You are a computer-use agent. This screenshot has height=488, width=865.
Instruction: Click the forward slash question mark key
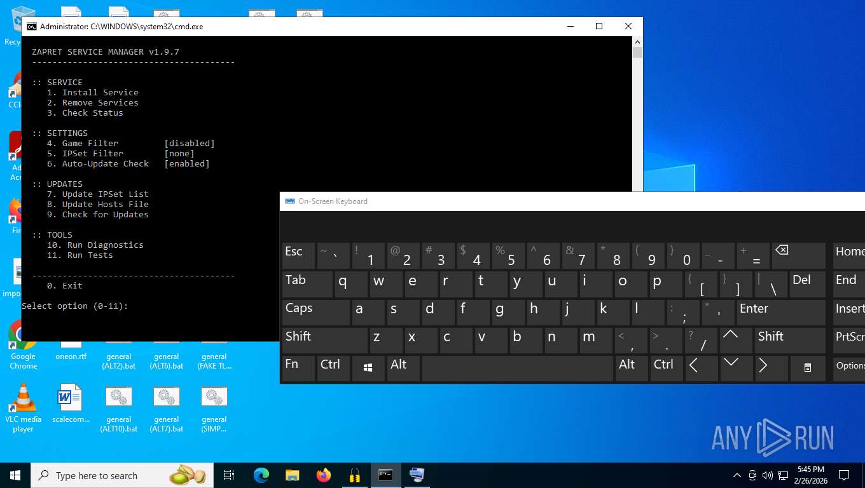701,341
